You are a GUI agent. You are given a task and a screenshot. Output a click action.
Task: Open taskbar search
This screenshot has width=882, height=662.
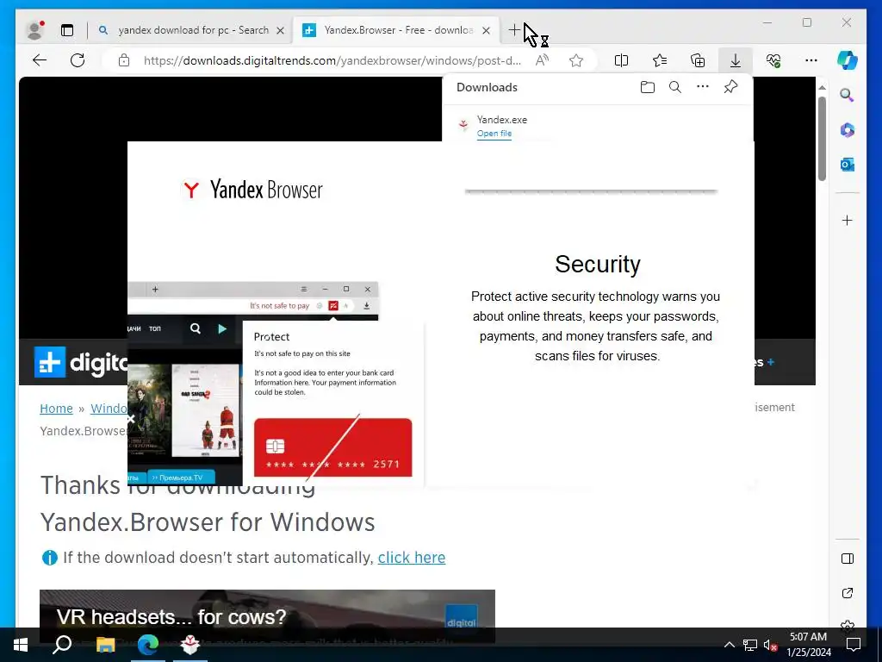(62, 645)
